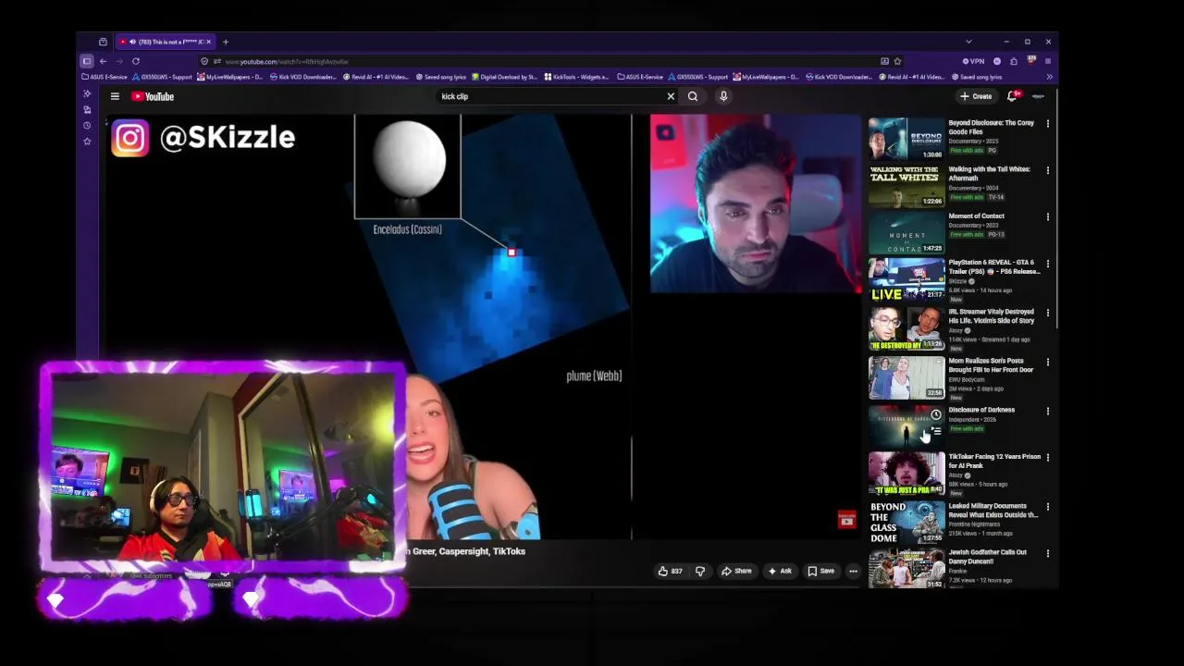This screenshot has height=666, width=1184.
Task: Open the Beyond the Glass Dome thumbnail
Action: [x=906, y=523]
